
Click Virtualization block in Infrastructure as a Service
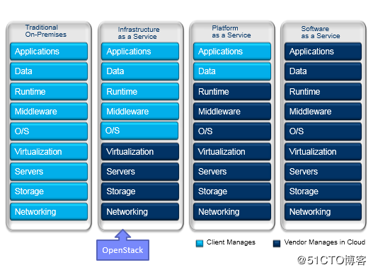(140, 152)
